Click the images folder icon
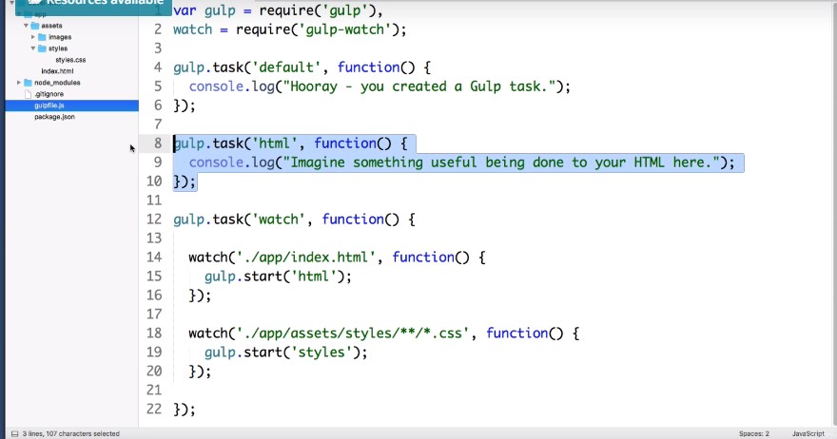 (42, 37)
